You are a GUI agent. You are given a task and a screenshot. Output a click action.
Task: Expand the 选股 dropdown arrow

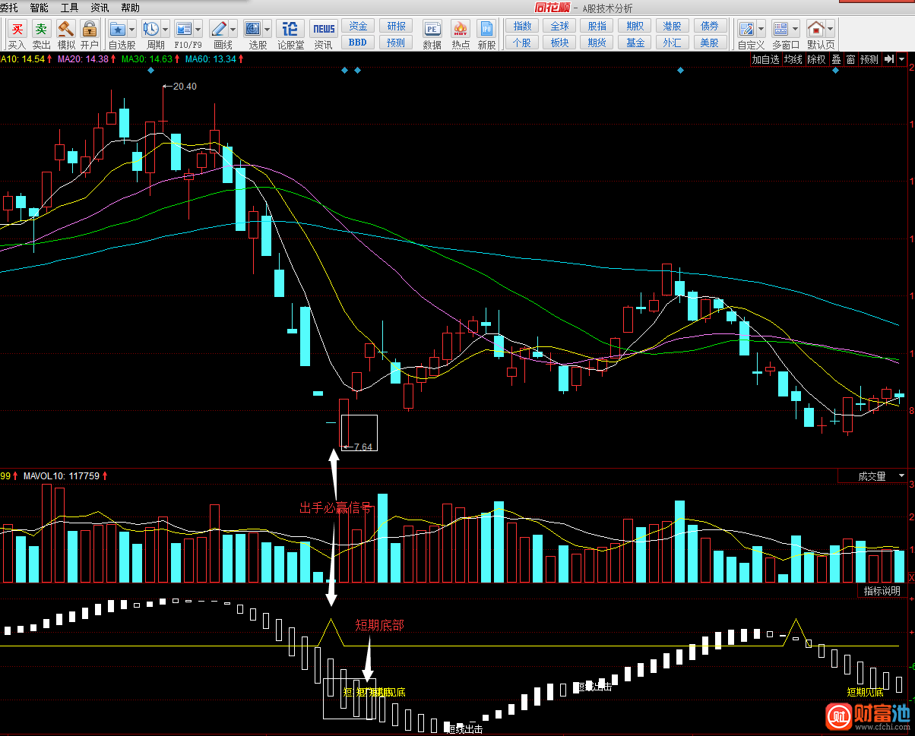point(267,29)
